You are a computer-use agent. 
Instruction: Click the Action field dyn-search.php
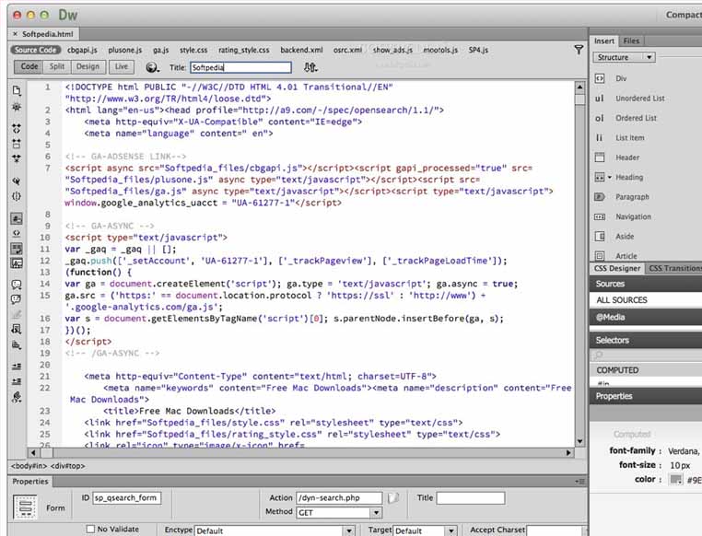coord(339,498)
